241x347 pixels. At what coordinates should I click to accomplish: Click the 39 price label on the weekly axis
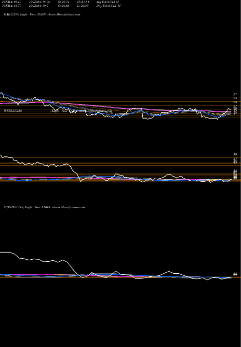235,155
